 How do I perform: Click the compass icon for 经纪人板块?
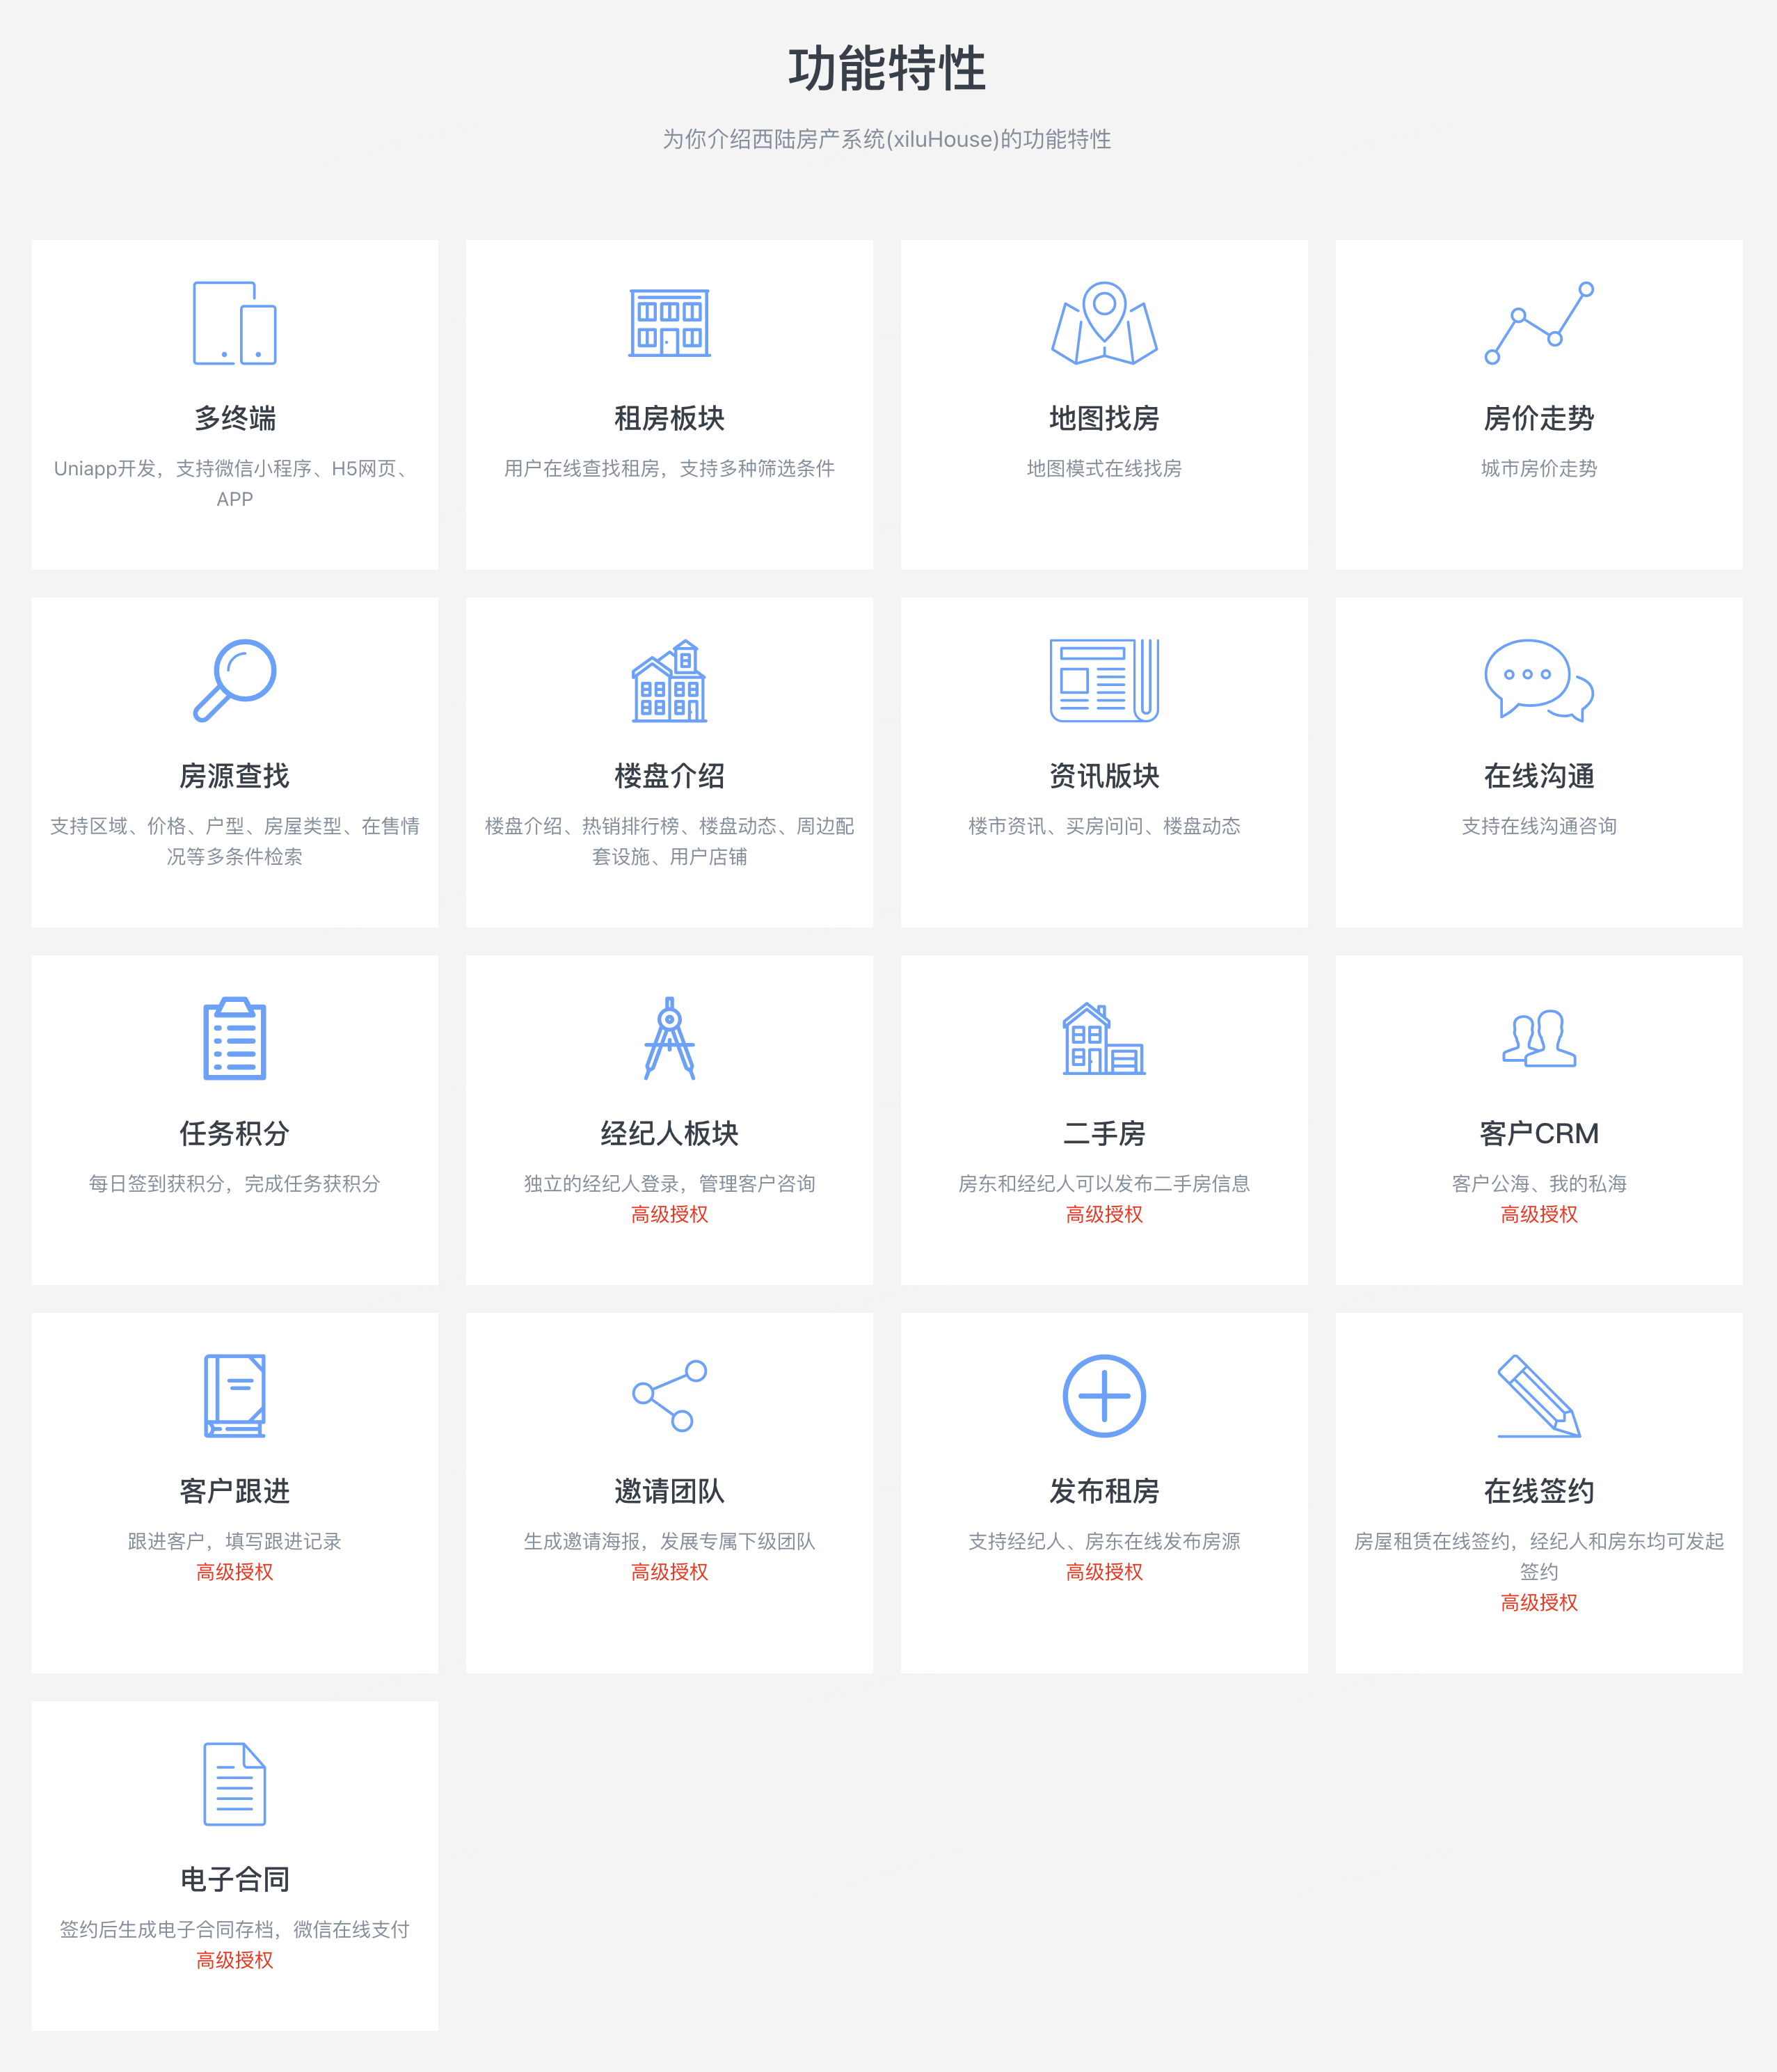tap(669, 1038)
